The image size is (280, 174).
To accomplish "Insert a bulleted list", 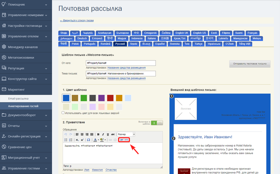I will click(66, 140).
